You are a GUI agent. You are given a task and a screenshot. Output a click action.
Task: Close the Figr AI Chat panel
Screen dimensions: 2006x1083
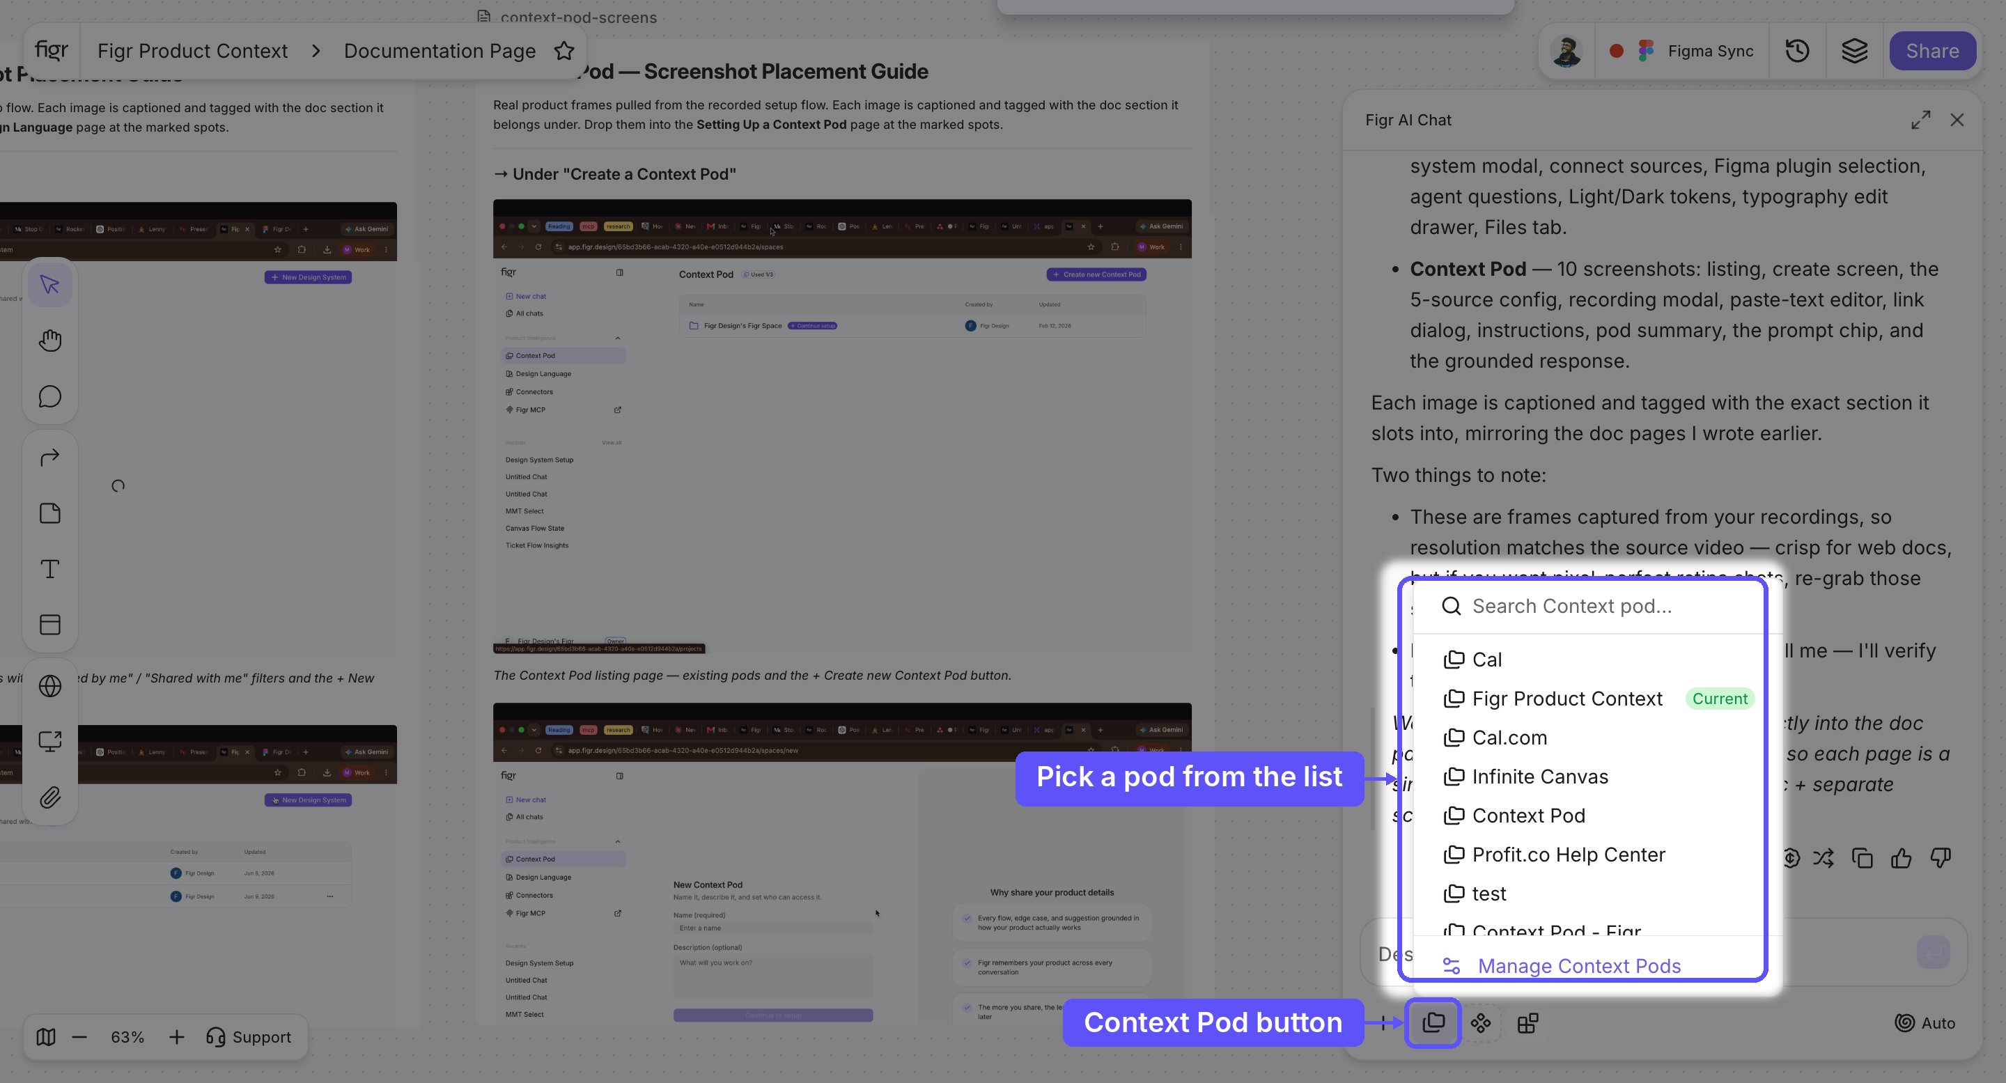click(1957, 120)
